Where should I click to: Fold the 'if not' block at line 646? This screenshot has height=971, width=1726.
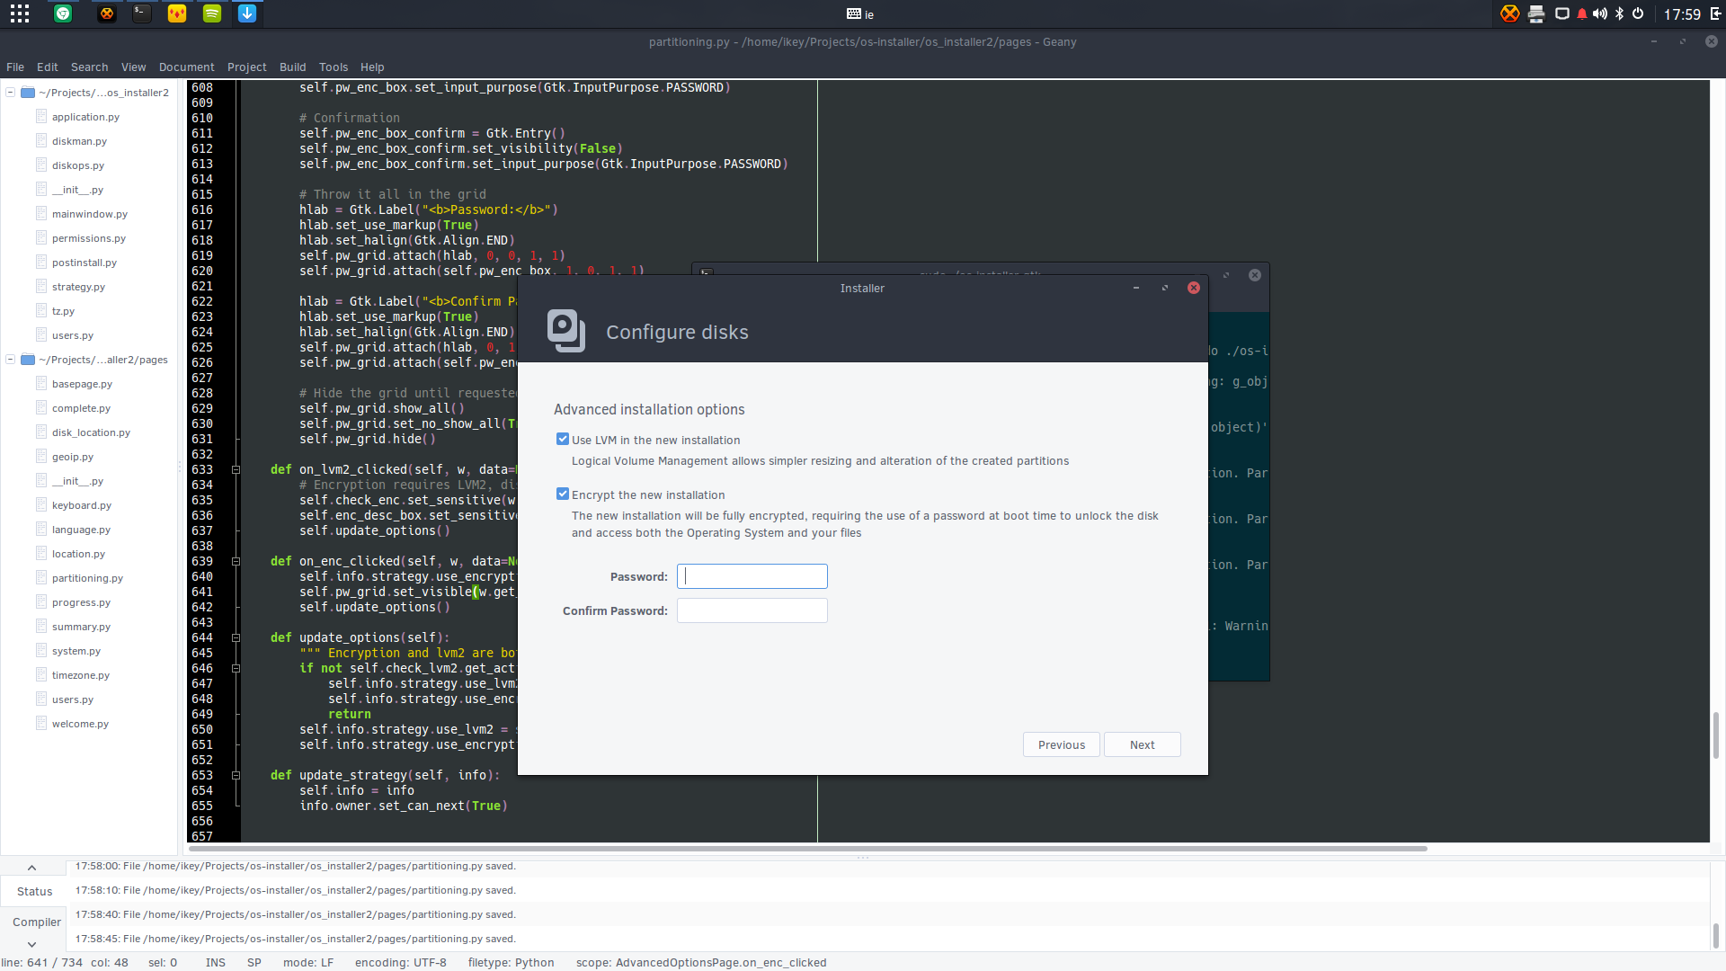[236, 668]
